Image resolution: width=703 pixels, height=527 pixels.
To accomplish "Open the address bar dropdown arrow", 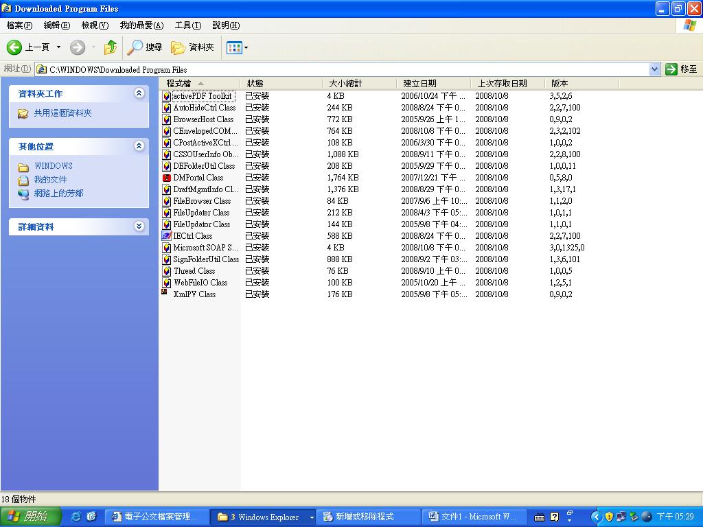I will tap(654, 69).
